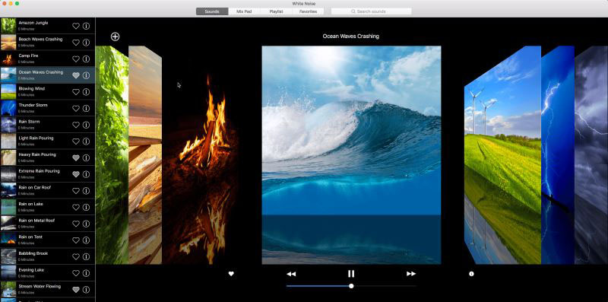Unfavorite Extreme Rain Pouring heart
The height and width of the screenshot is (302, 608).
[x=76, y=174]
